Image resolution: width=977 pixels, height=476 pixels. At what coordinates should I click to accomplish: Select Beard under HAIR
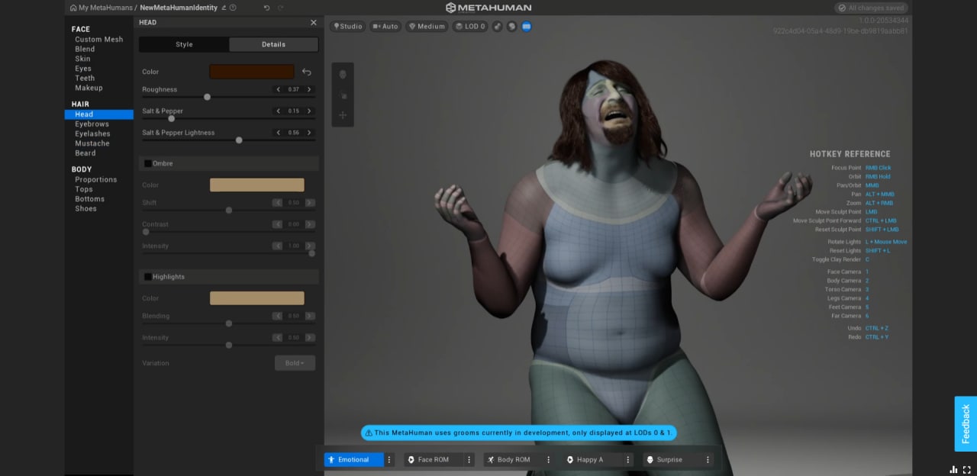coord(85,153)
